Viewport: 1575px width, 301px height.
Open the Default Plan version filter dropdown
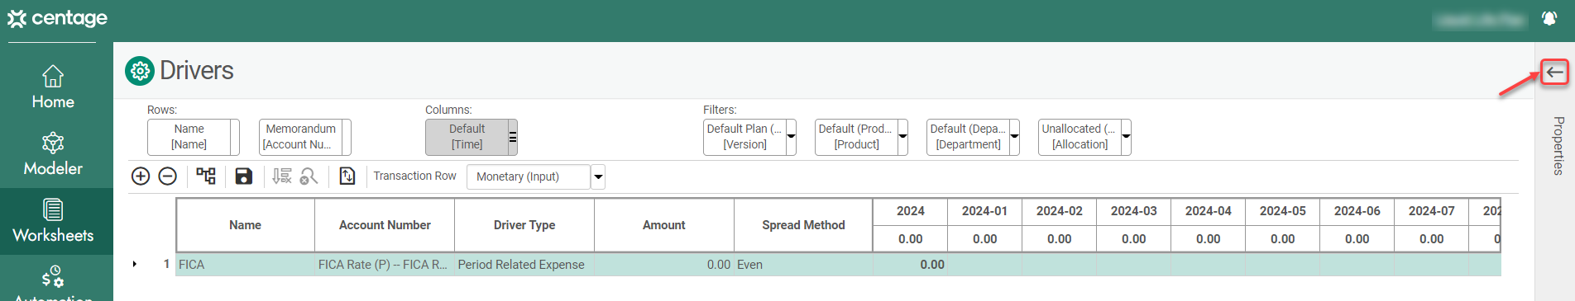(x=791, y=137)
